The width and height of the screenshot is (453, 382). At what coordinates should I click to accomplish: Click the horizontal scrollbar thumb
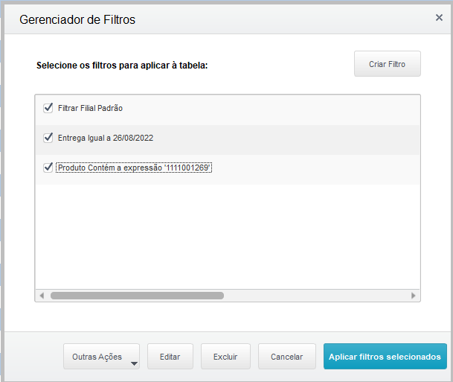tap(137, 296)
